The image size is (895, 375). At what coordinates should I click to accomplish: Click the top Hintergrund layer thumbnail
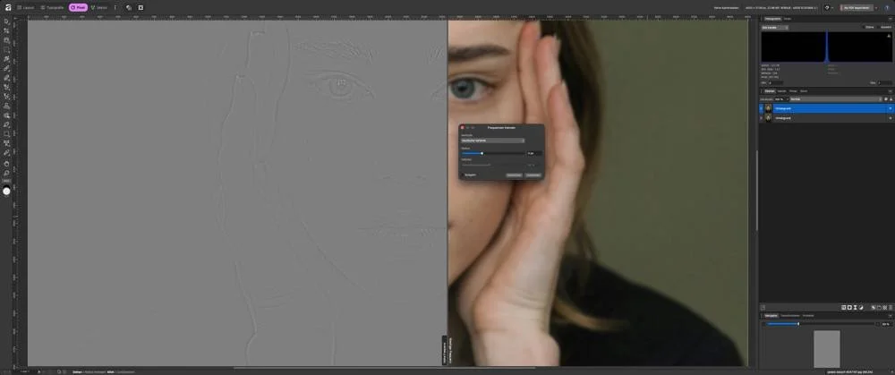pyautogui.click(x=768, y=108)
